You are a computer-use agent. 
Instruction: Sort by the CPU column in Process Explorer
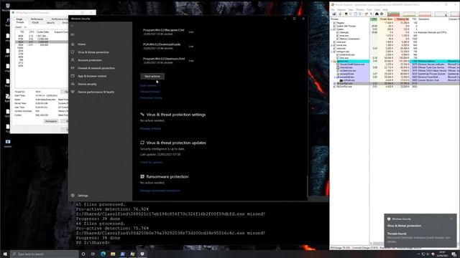coord(374,19)
